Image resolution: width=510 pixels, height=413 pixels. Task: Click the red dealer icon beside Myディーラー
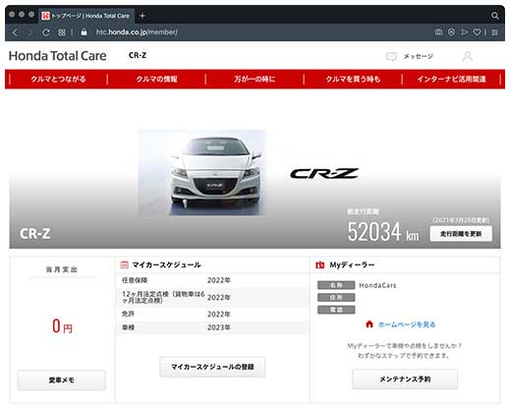319,265
